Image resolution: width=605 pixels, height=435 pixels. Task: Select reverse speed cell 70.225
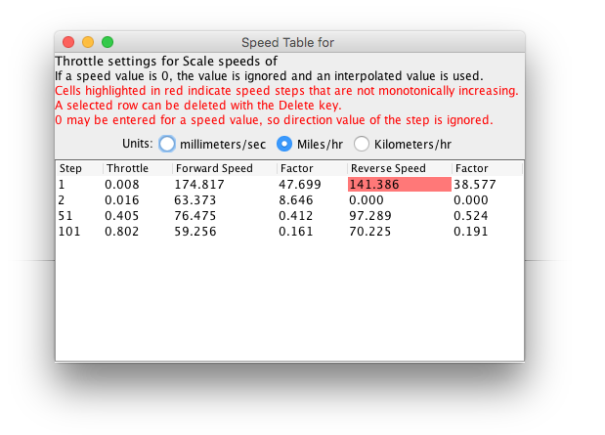pos(400,232)
